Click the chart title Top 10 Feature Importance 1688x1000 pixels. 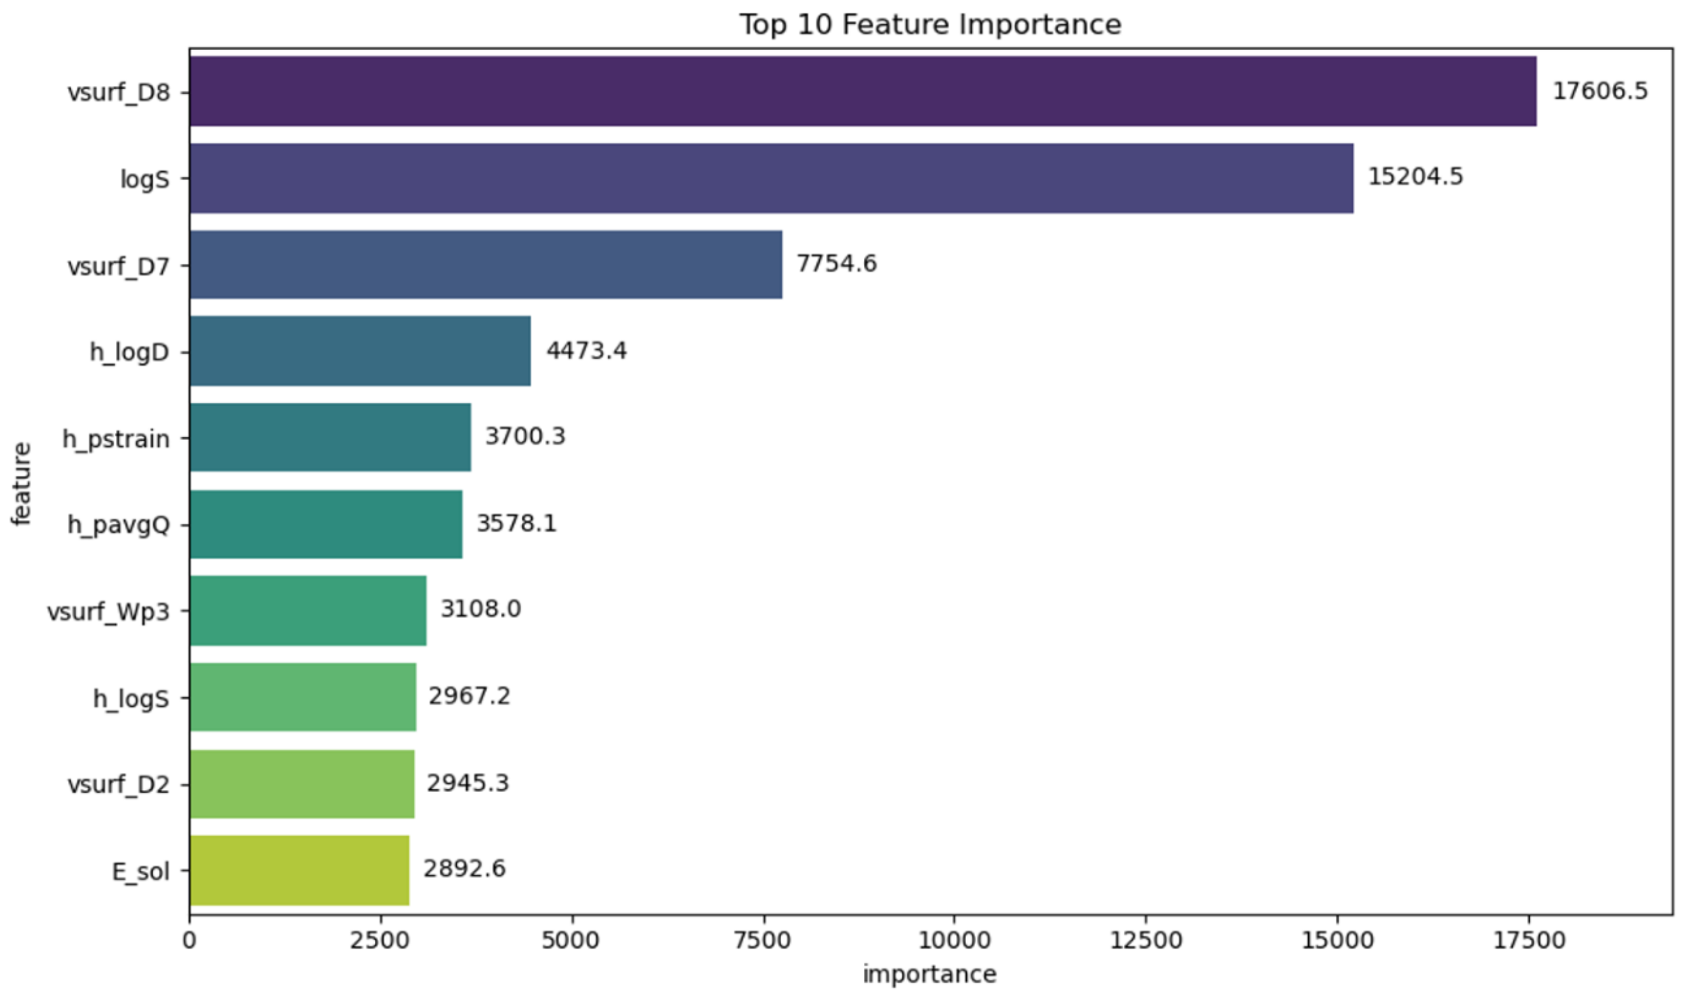point(930,25)
